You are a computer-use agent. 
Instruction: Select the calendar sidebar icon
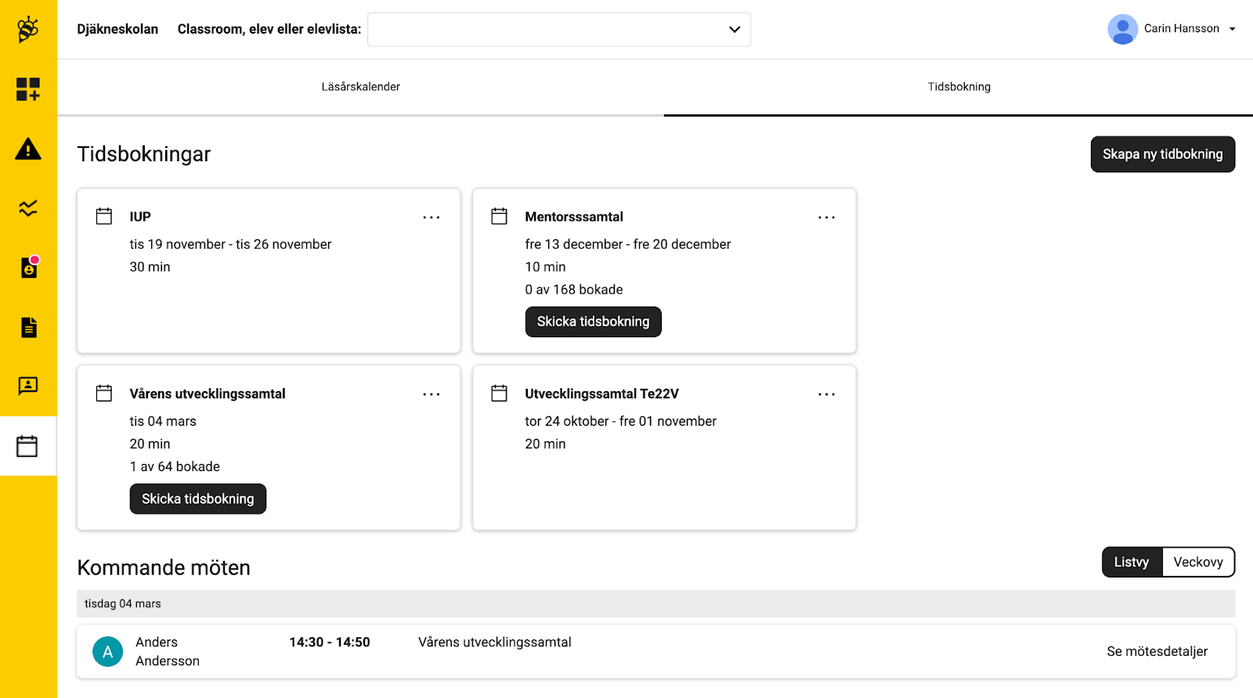click(28, 446)
